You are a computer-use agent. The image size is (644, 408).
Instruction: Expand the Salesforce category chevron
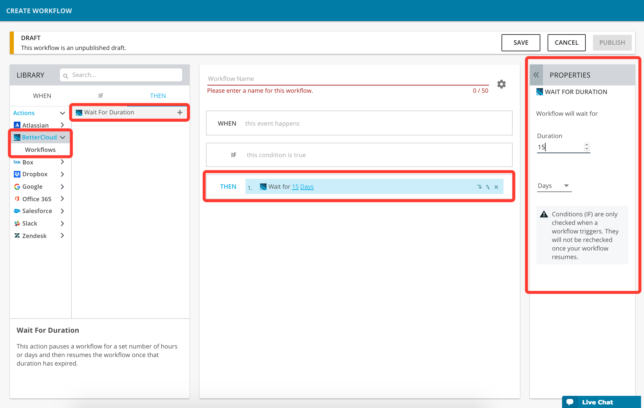[x=62, y=211]
